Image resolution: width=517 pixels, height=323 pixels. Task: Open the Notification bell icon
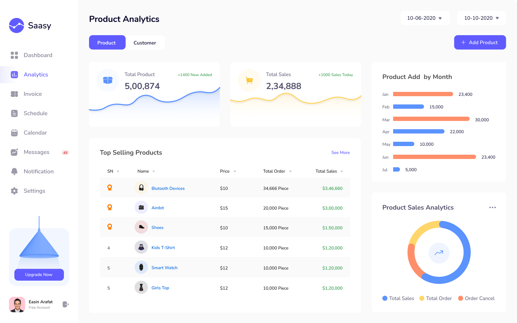[14, 172]
